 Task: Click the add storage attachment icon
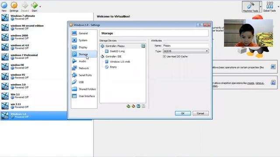pyautogui.click(x=139, y=106)
